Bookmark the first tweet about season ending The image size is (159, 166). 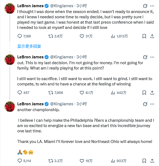pos(144,36)
